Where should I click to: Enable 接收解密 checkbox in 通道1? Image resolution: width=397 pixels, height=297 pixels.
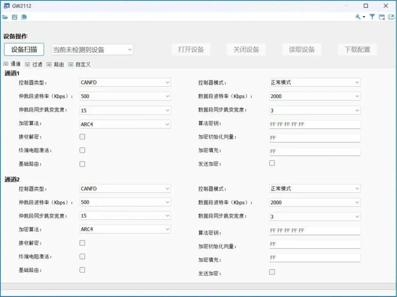[82, 137]
